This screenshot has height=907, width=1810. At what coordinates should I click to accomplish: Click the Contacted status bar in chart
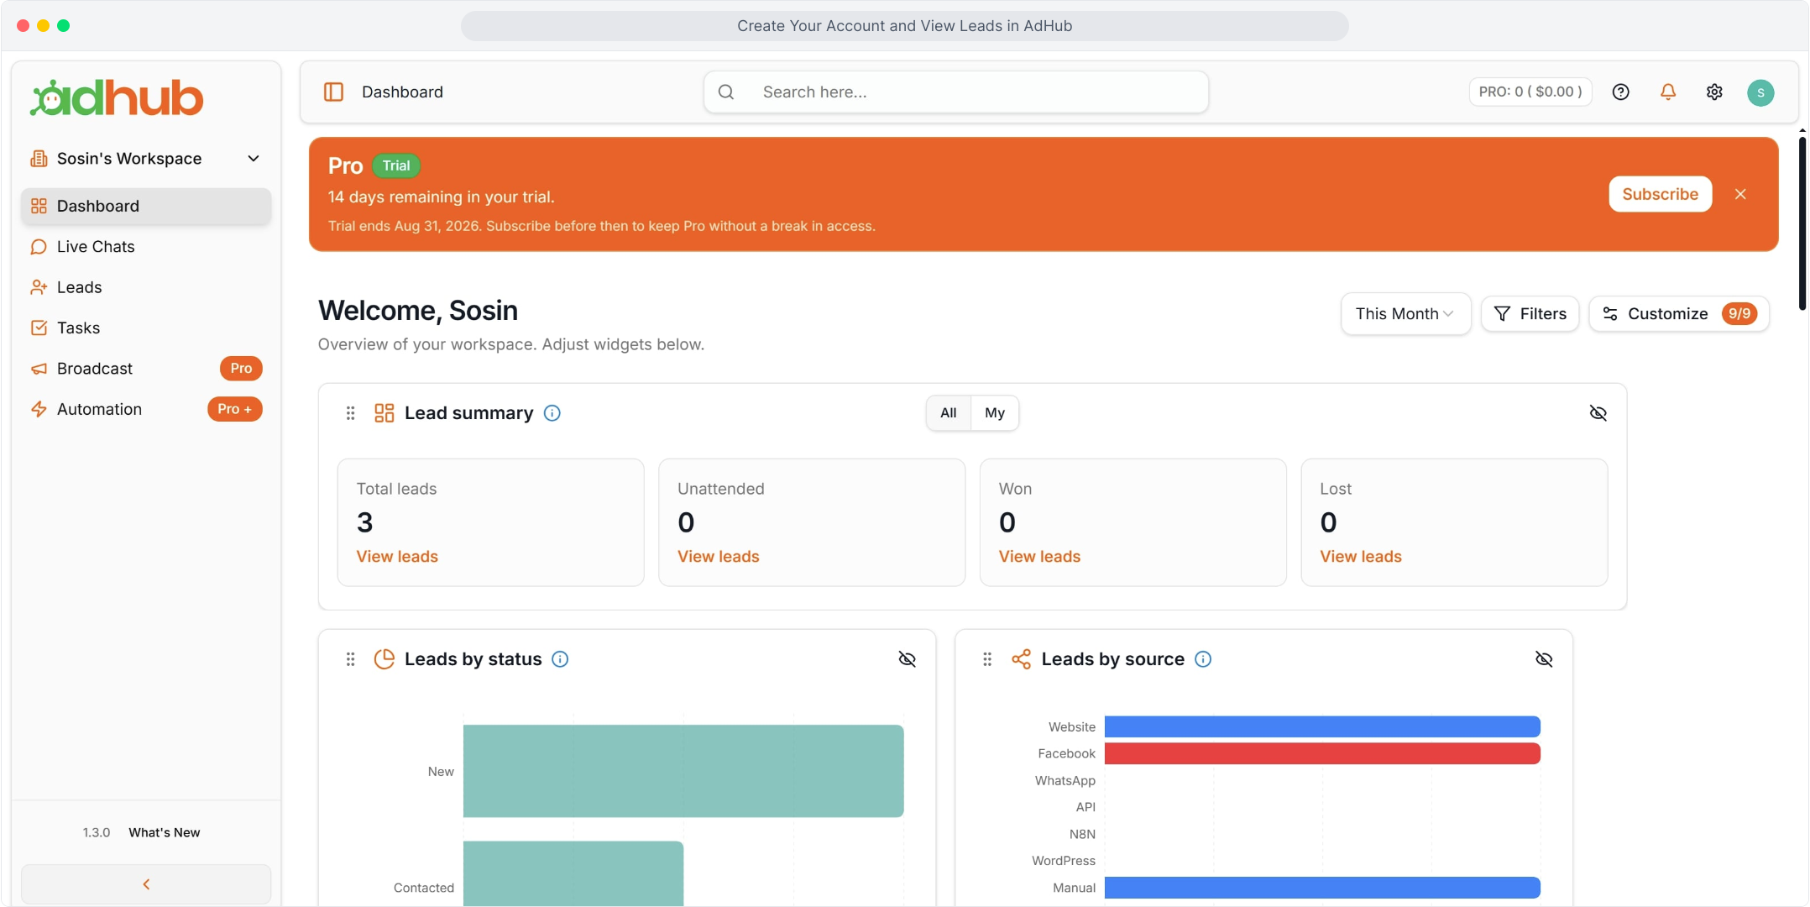click(573, 873)
